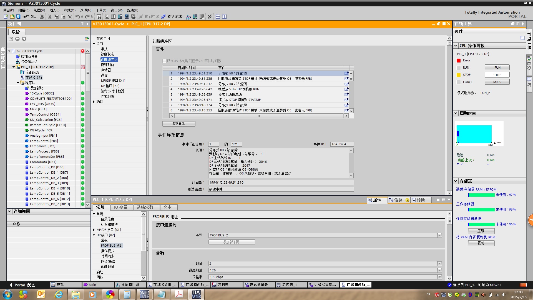Open the 子网 PROFIBUS_2 dropdown
The width and height of the screenshot is (533, 300).
439,236
